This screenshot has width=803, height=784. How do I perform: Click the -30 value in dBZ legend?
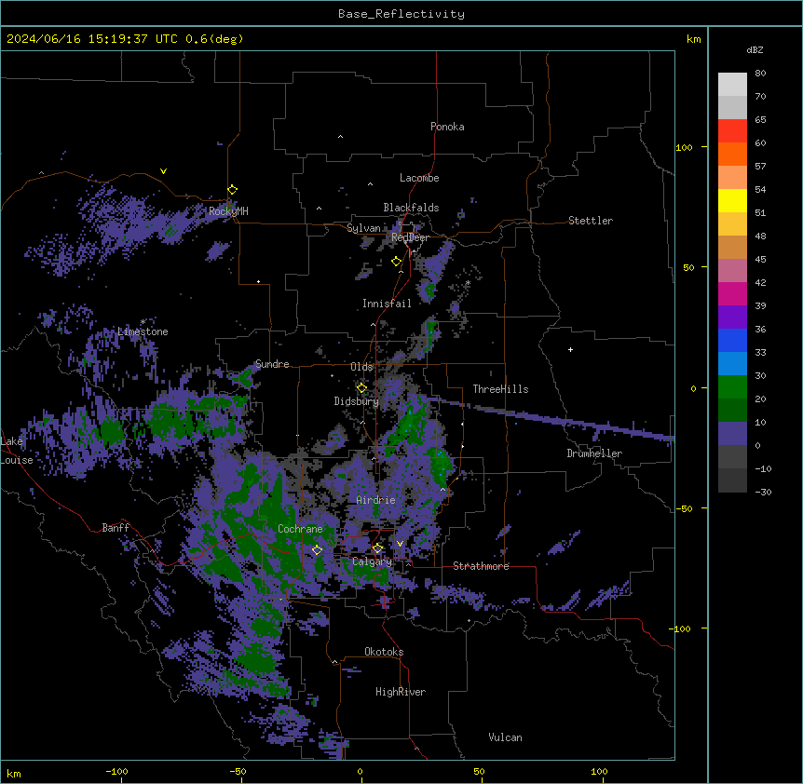pyautogui.click(x=763, y=492)
